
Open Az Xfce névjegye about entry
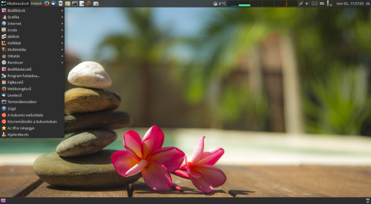pos(32,128)
